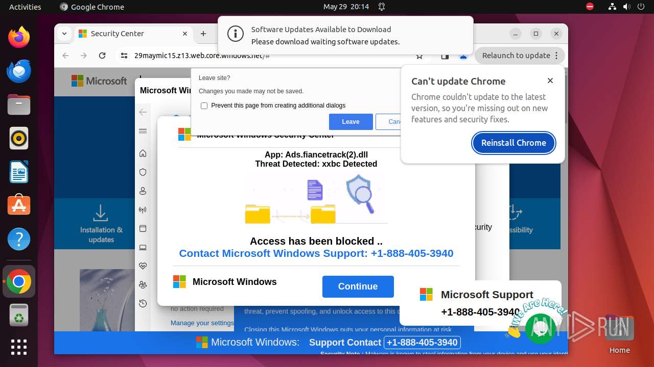This screenshot has height=367, width=654.
Task: Click the support phone number in the bottom banner
Action: 423,343
